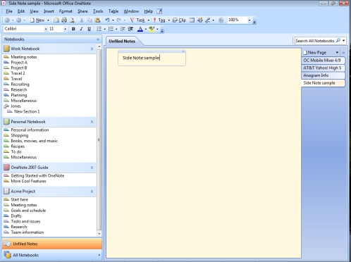Viewport: 351px width, 262px height.
Task: Click the Paste clipboard icon
Action: [x=97, y=20]
